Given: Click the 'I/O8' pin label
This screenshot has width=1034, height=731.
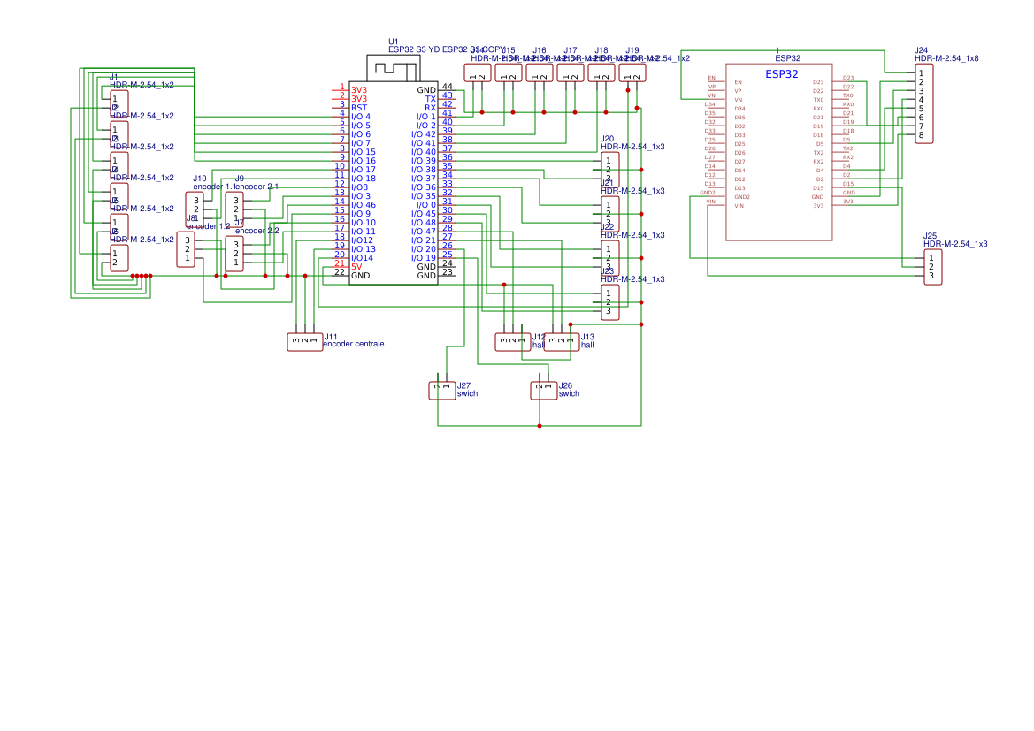Looking at the screenshot, I should point(359,188).
